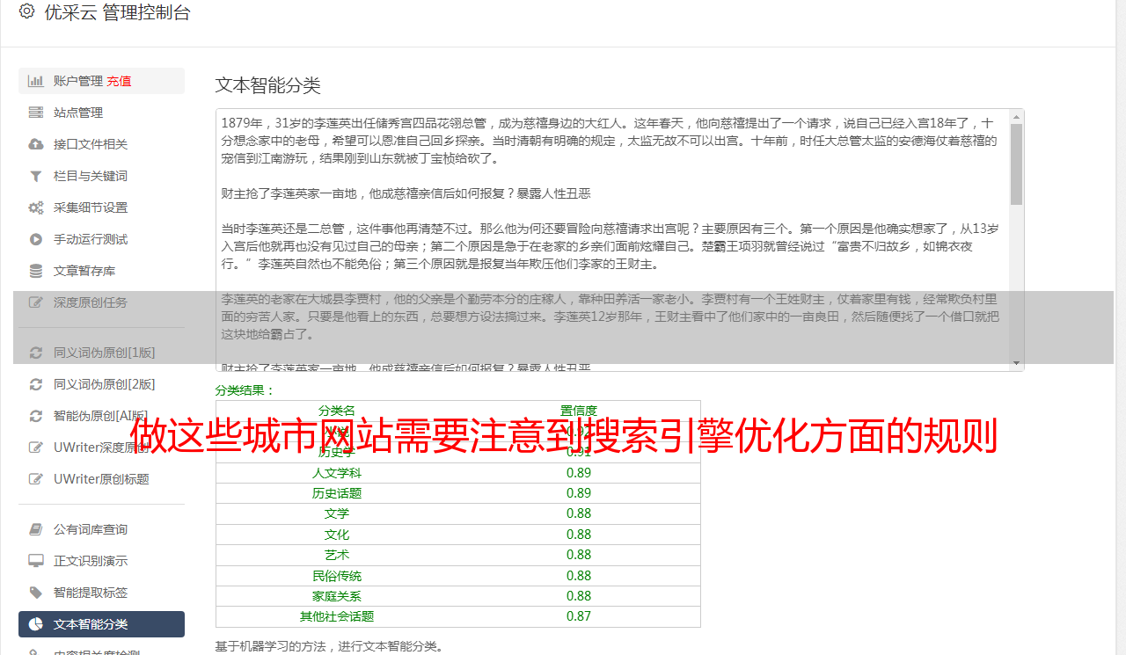Click the 家庭关系 category cell
The height and width of the screenshot is (655, 1126).
pyautogui.click(x=337, y=596)
